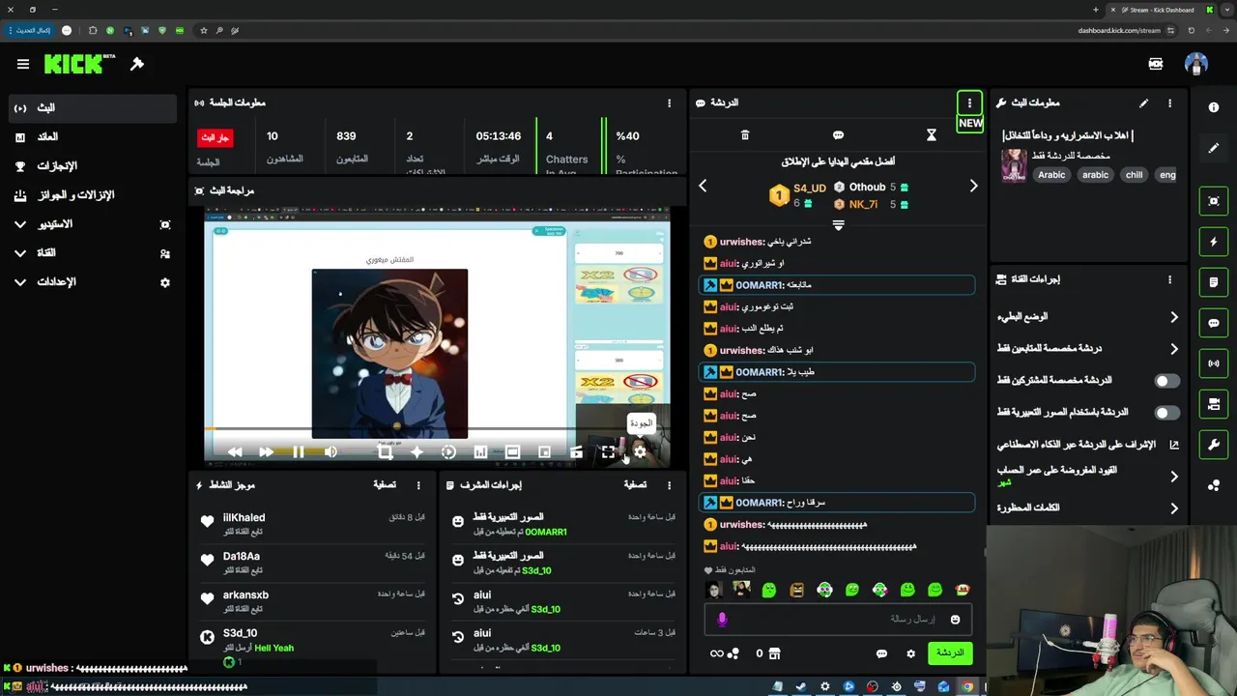
Task: Click the chat bubble icon beside the chat gear
Action: click(x=881, y=653)
